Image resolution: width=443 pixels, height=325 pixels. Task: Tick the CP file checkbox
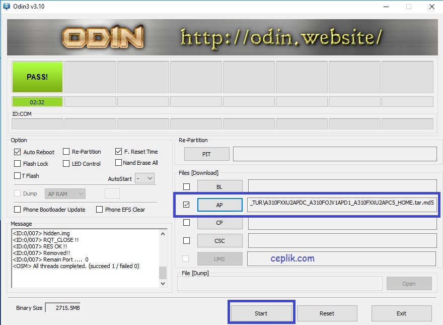[x=186, y=223]
